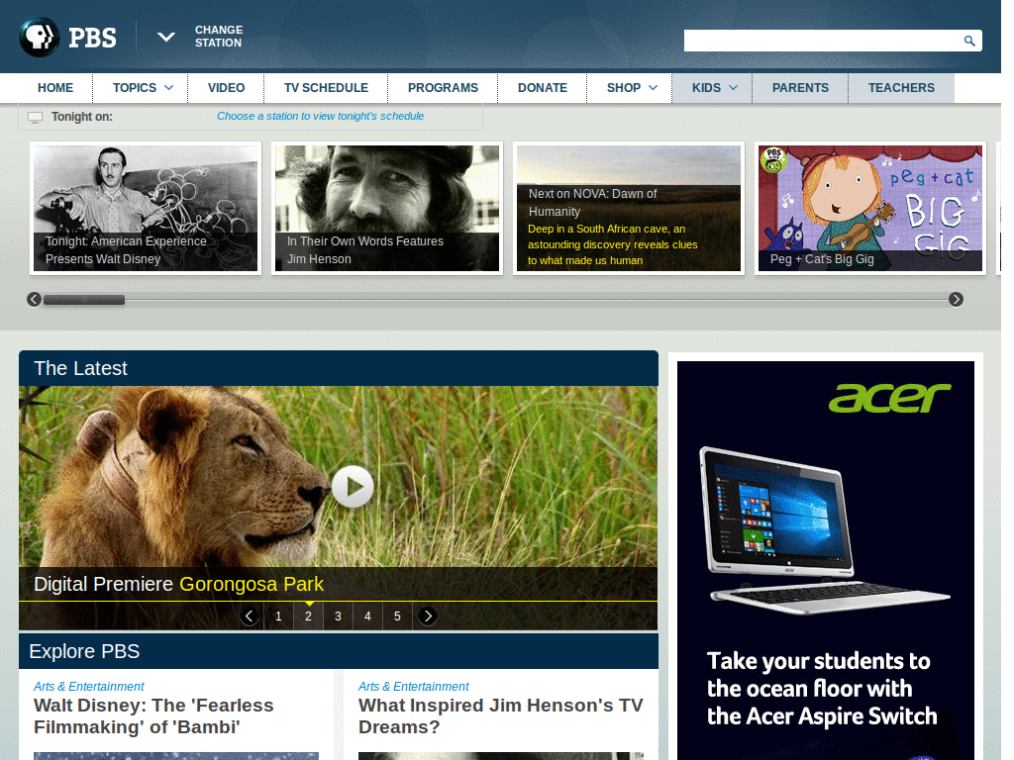Click the Acer Aspire Switch advertisement
Viewport: 1014px width, 760px height.
tap(826, 560)
